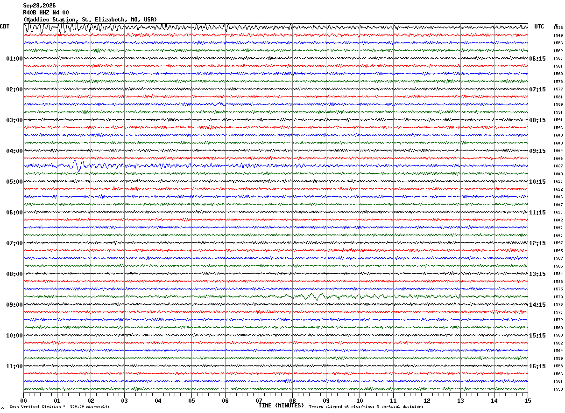Click the UTC timezone label

539,27
